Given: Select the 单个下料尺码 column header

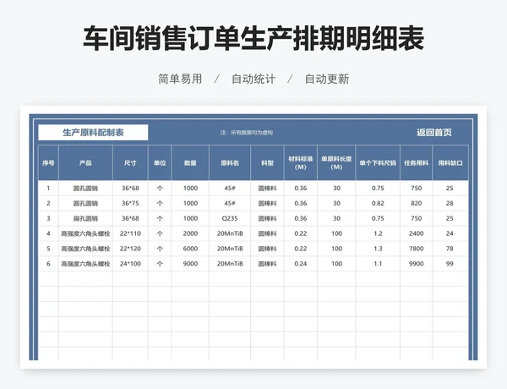Looking at the screenshot, I should (x=378, y=162).
